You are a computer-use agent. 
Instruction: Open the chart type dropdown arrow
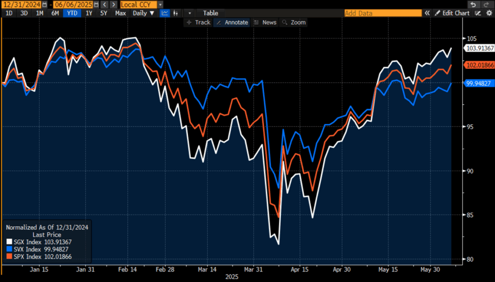189,13
